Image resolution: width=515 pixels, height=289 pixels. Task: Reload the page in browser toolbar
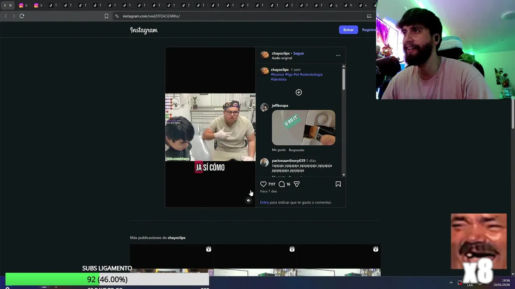pos(22,16)
